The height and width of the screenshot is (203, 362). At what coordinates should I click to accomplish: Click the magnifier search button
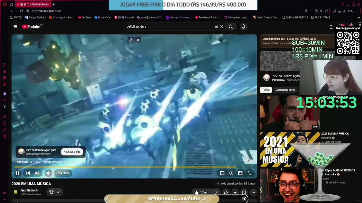[x=231, y=27]
